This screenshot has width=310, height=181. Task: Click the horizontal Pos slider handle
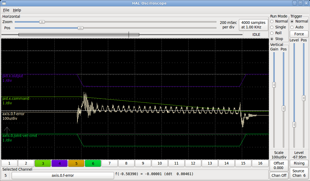[x=80, y=28]
